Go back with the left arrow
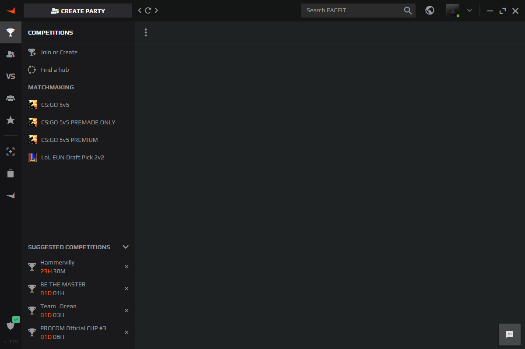 [x=140, y=11]
